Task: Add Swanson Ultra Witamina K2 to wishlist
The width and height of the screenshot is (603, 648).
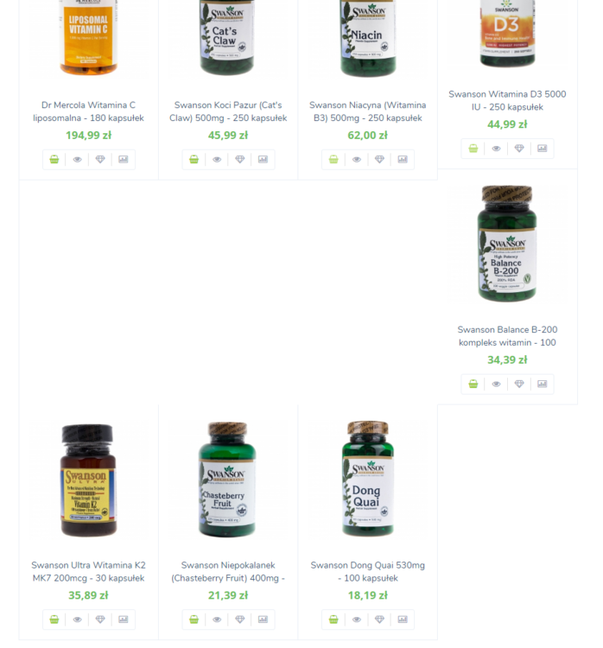Action: tap(100, 619)
